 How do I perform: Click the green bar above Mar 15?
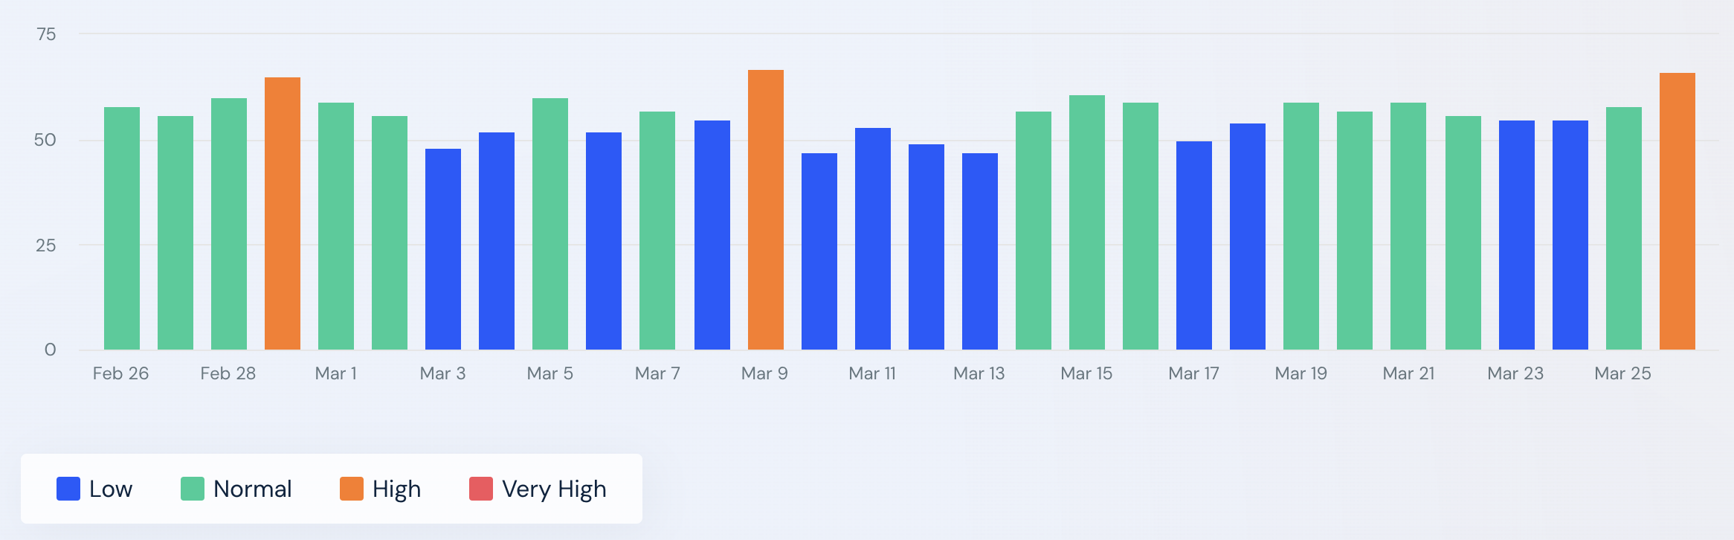pyautogui.click(x=1087, y=222)
